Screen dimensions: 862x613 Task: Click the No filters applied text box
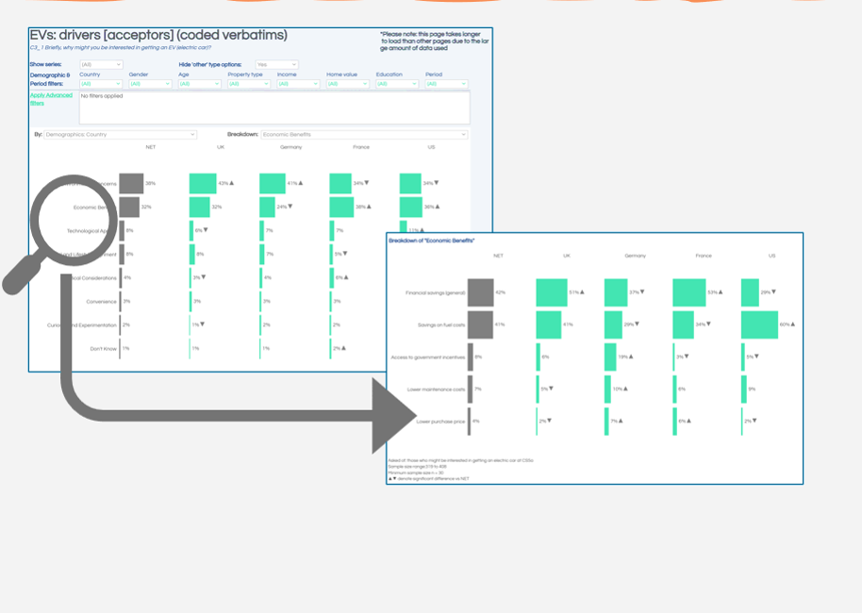click(274, 108)
